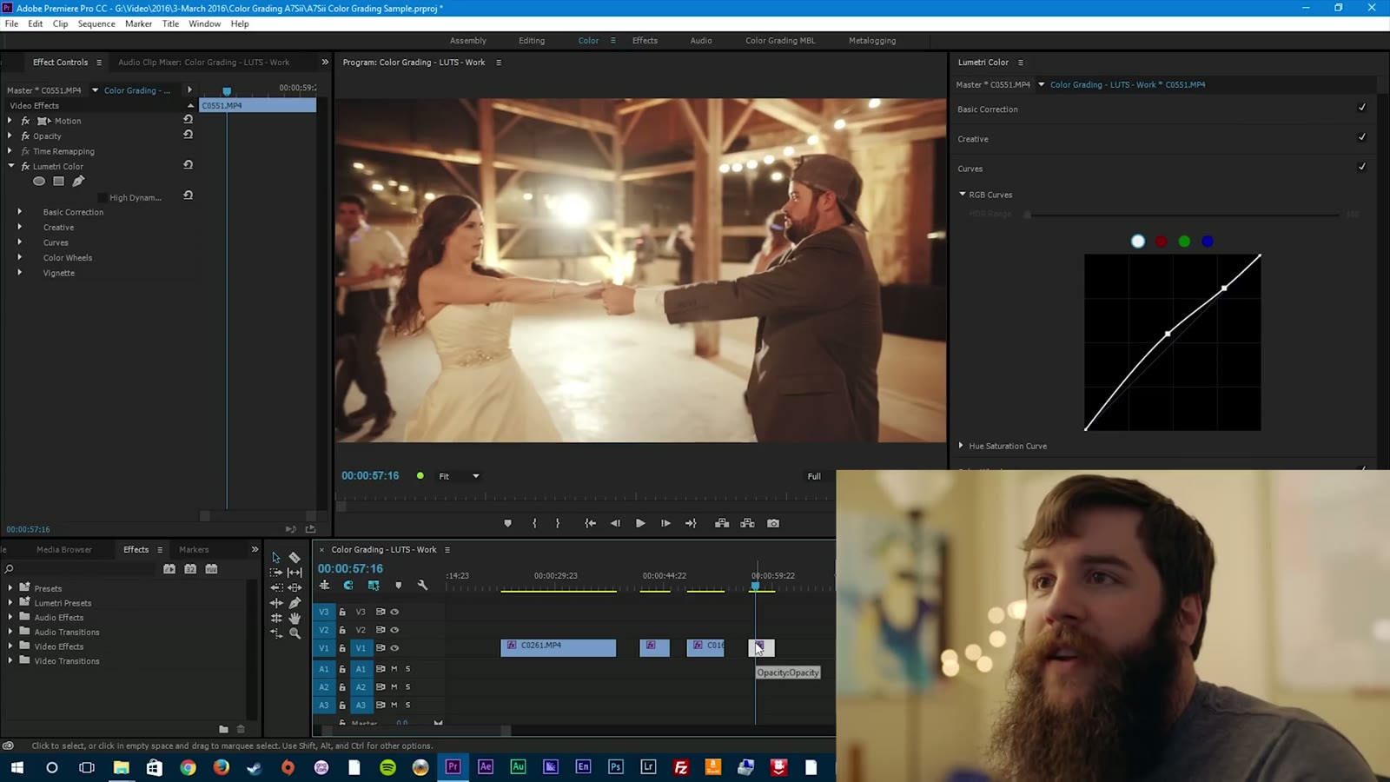
Task: Activate the Zoom magnifier tool
Action: [295, 633]
